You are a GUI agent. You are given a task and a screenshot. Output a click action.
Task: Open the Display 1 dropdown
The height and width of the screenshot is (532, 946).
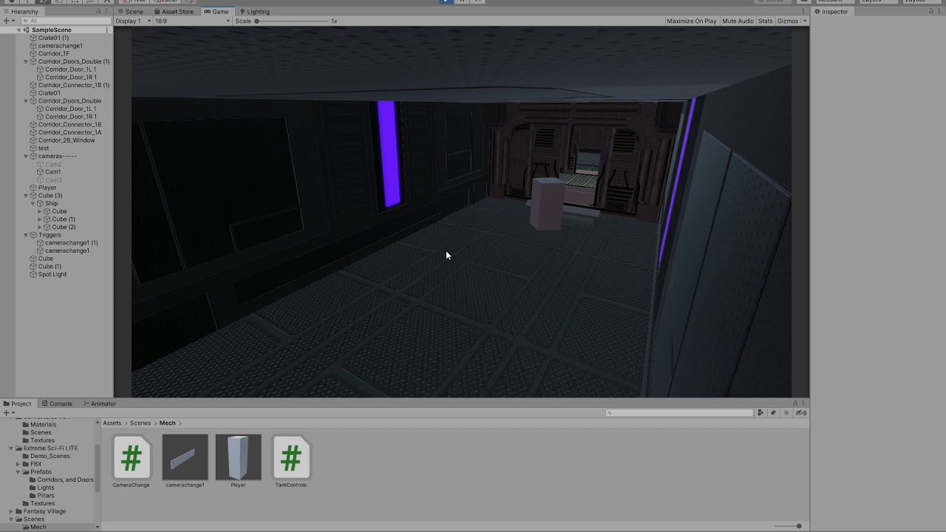pos(134,21)
